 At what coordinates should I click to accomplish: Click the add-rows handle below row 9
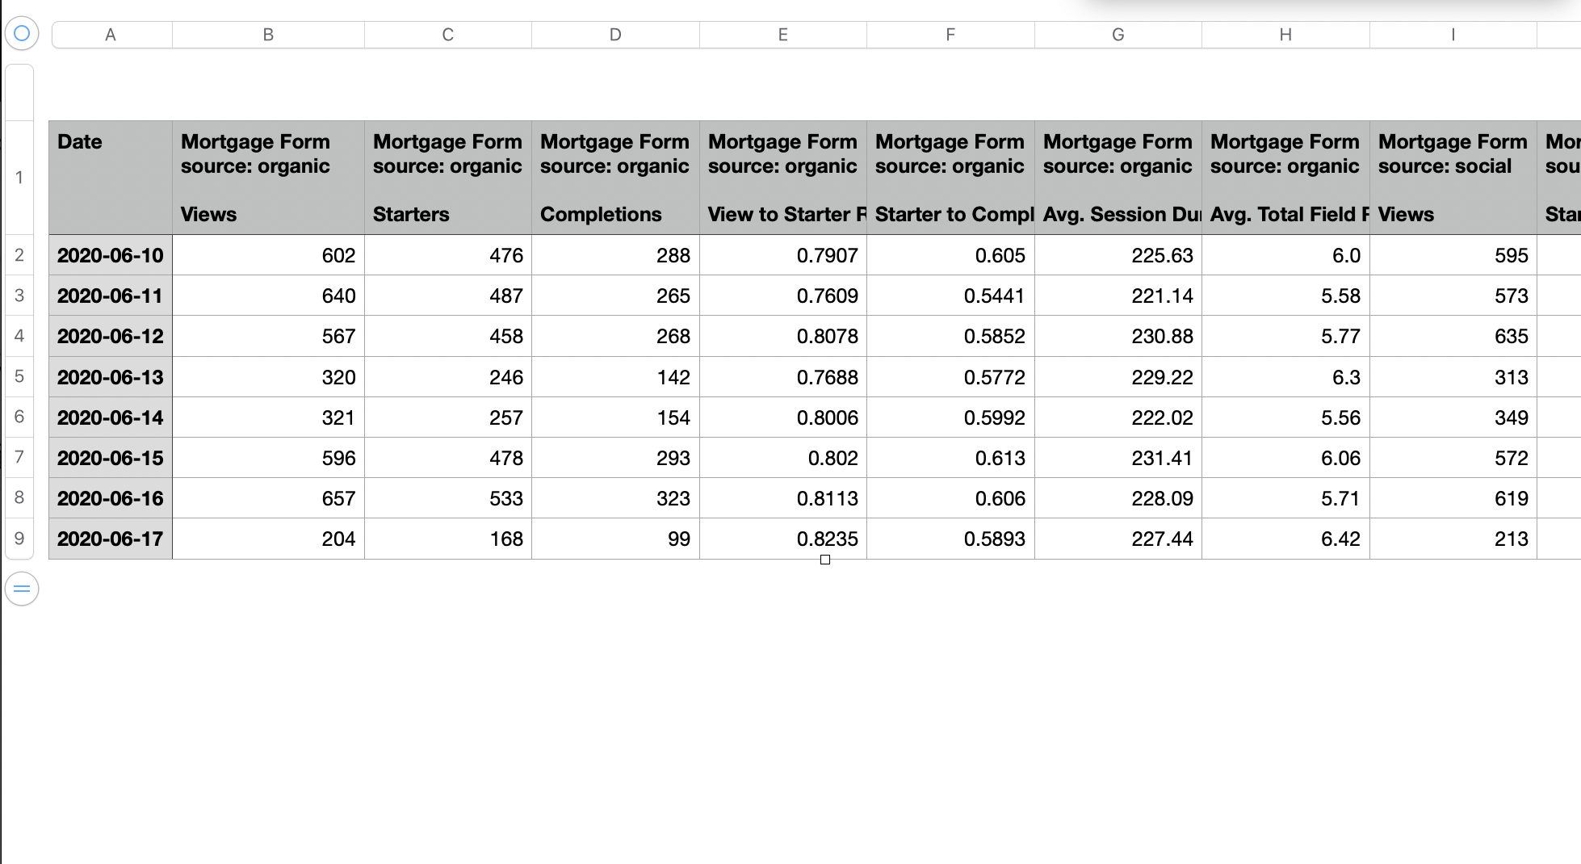pos(22,589)
